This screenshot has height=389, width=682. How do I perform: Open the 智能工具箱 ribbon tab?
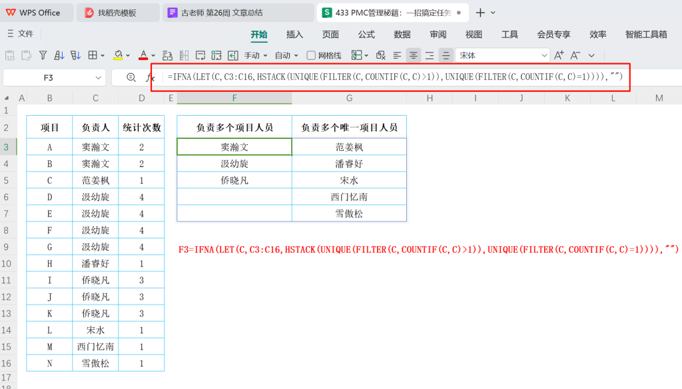pyautogui.click(x=646, y=35)
